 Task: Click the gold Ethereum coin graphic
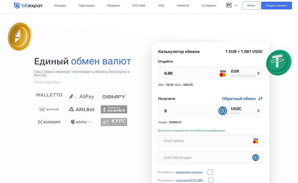click(20, 37)
